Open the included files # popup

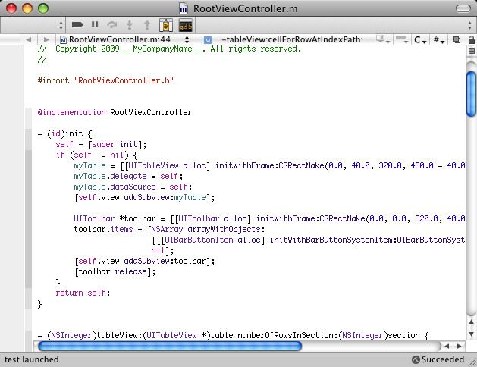pos(439,40)
